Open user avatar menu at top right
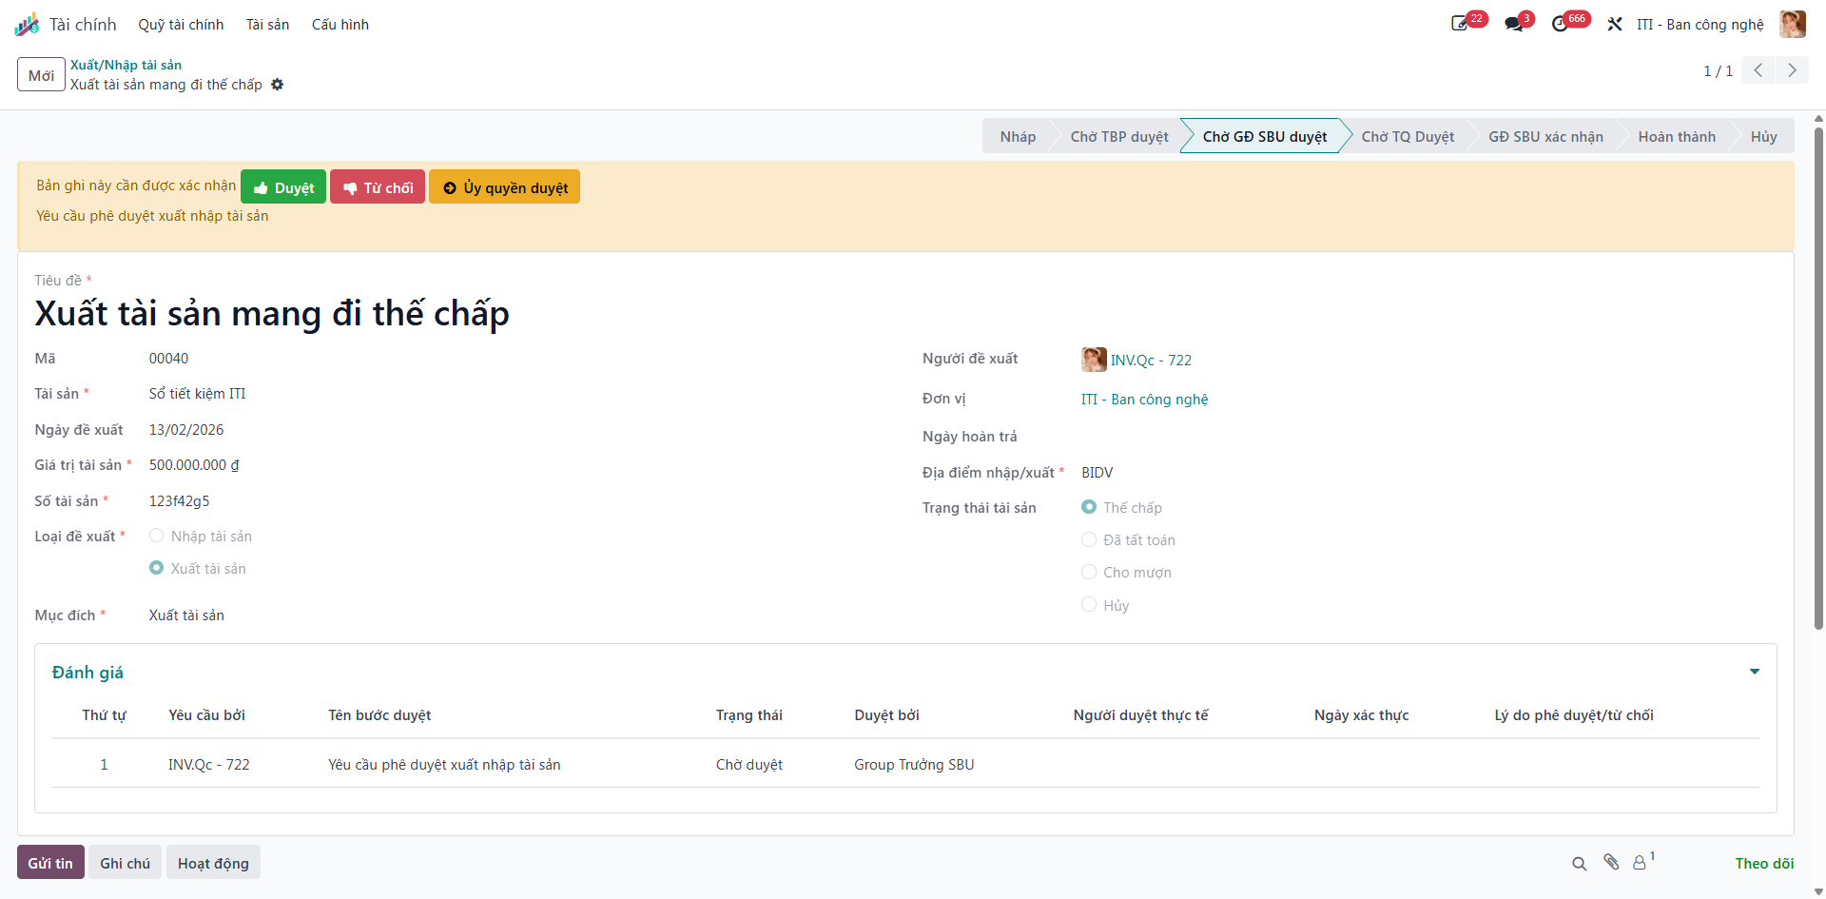The image size is (1826, 899). 1793,24
